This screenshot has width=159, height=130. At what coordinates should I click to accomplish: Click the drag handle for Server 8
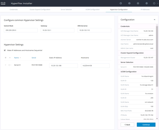click(x=6, y=65)
